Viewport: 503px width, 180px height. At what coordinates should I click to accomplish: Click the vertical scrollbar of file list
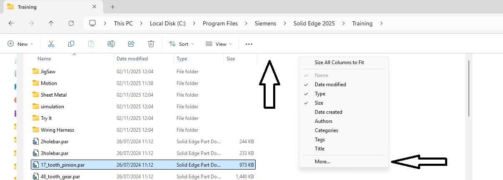click(x=469, y=88)
